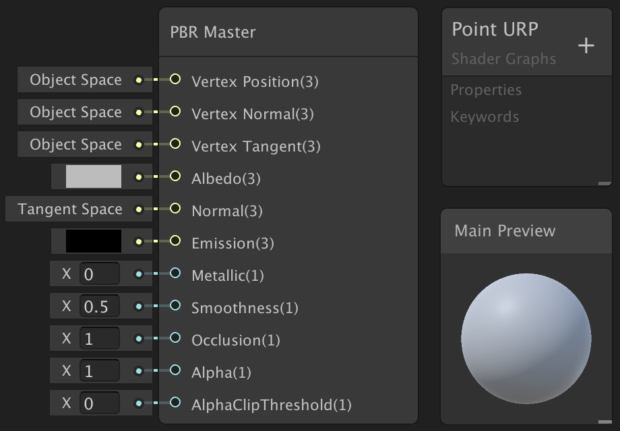620x431 pixels.
Task: Open the Tangent Space dropdown for Normal
Action: click(70, 209)
